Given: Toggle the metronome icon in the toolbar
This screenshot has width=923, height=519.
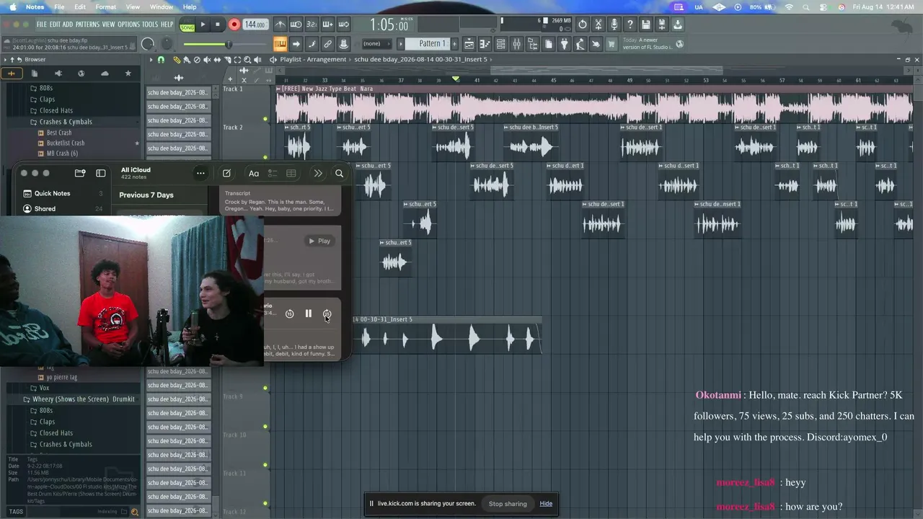Looking at the screenshot, I should (281, 25).
